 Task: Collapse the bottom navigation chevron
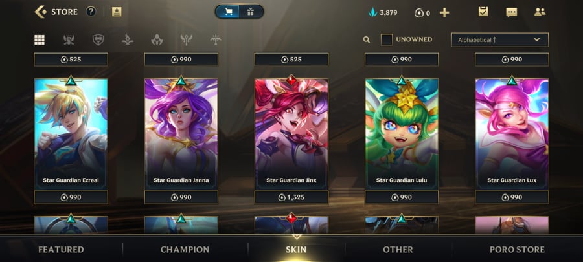pyautogui.click(x=296, y=237)
